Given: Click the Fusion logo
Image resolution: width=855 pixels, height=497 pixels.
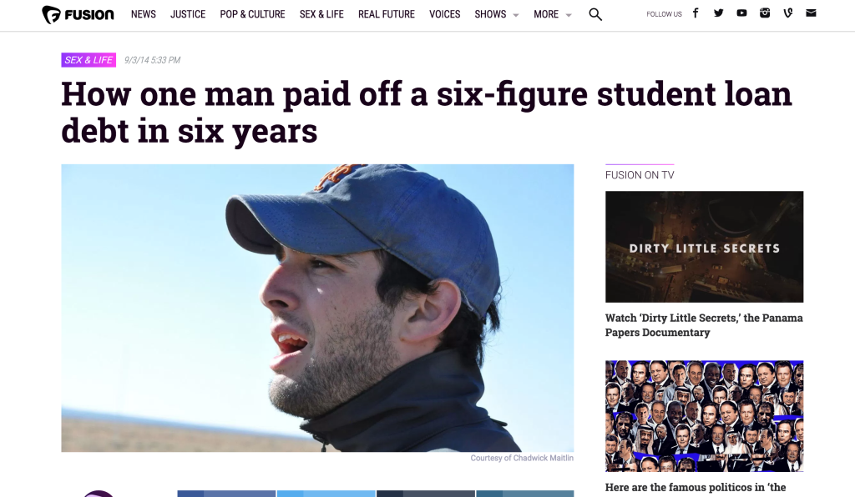Looking at the screenshot, I should [78, 15].
